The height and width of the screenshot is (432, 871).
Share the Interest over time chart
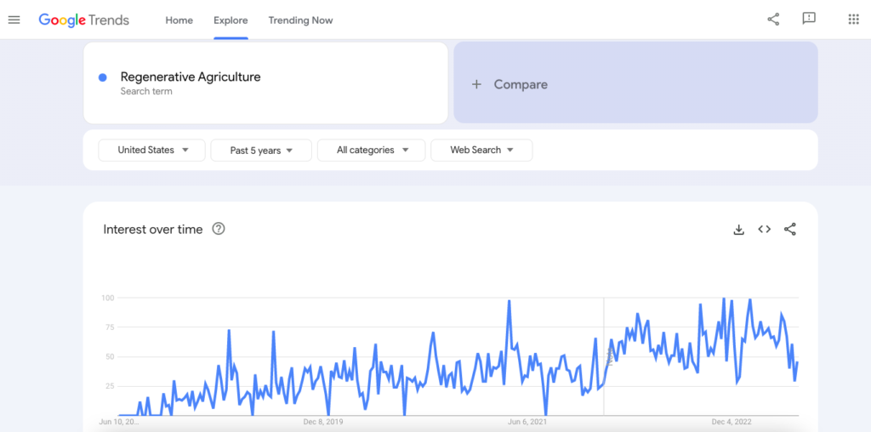pyautogui.click(x=790, y=230)
